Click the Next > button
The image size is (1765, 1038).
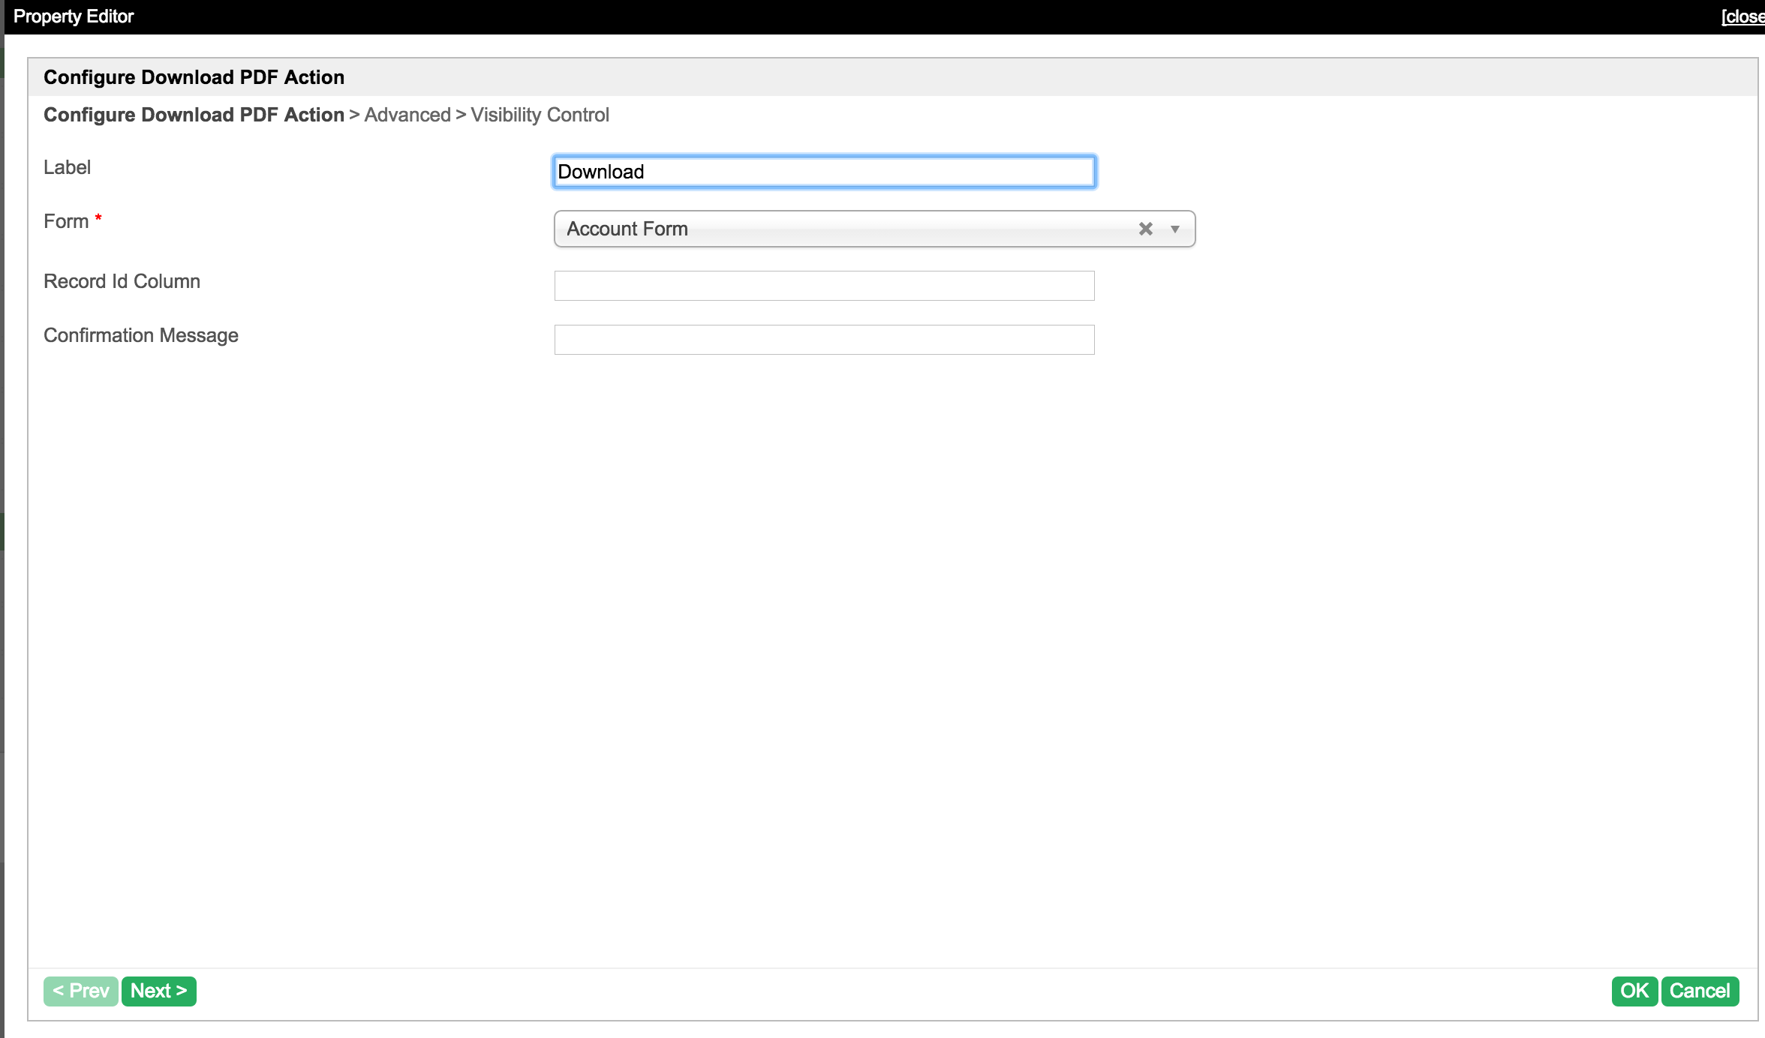pos(158,991)
